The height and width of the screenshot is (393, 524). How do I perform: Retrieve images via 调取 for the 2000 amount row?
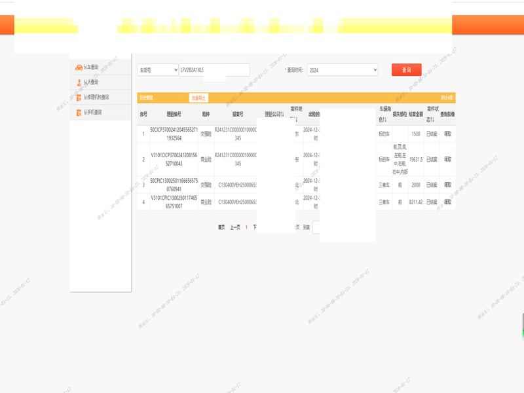pos(448,185)
